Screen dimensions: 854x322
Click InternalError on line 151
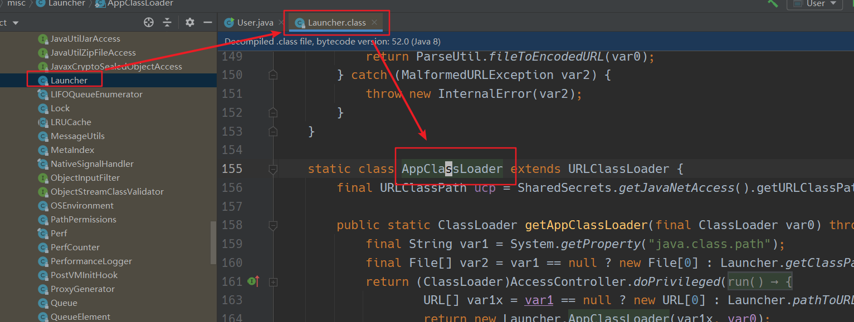pos(485,93)
